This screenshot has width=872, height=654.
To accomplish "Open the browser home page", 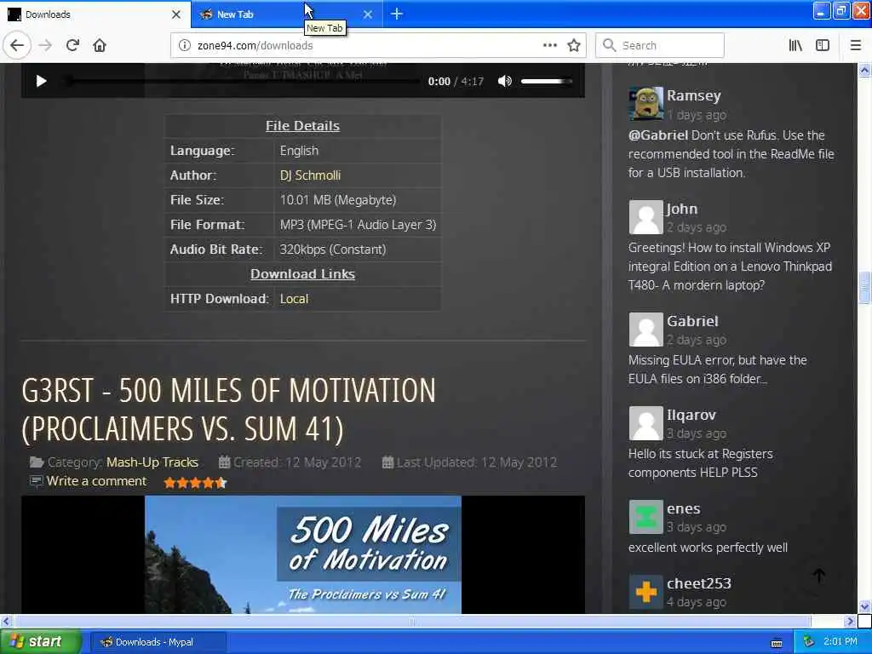I will (100, 45).
